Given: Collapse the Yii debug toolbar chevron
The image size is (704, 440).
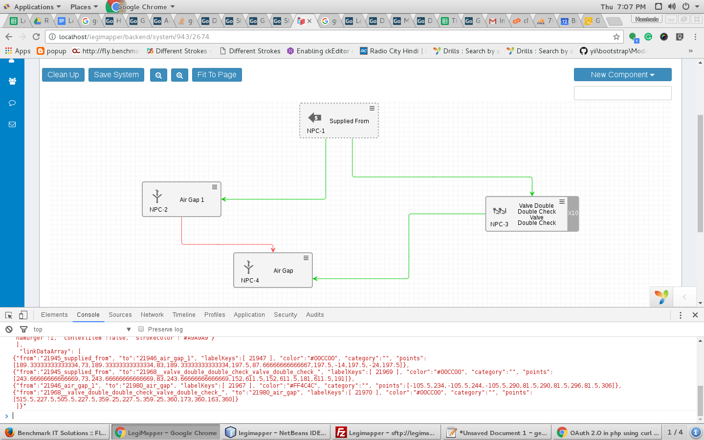Looking at the screenshot, I should pyautogui.click(x=684, y=297).
